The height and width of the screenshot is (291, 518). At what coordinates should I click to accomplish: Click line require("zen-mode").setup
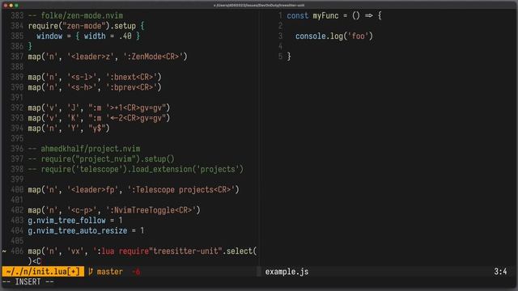coord(87,26)
